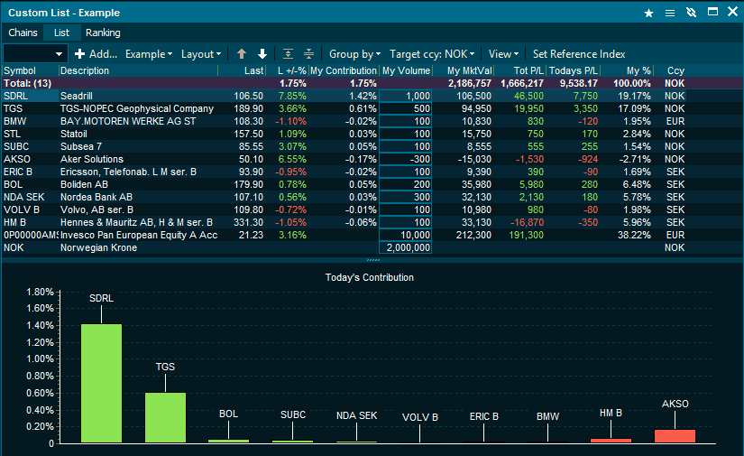Open the View dropdown menu
The width and height of the screenshot is (744, 456).
point(503,53)
